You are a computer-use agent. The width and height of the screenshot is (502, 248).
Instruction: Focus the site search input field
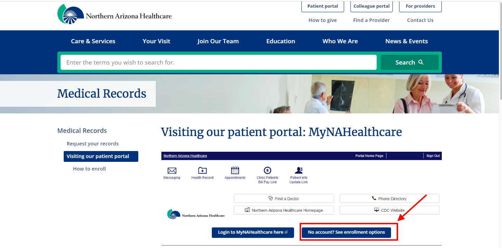[x=218, y=62]
